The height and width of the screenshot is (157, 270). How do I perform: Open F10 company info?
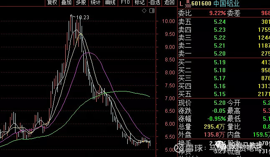(125, 3)
